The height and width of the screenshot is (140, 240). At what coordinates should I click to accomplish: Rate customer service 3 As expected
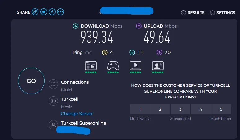(180, 109)
